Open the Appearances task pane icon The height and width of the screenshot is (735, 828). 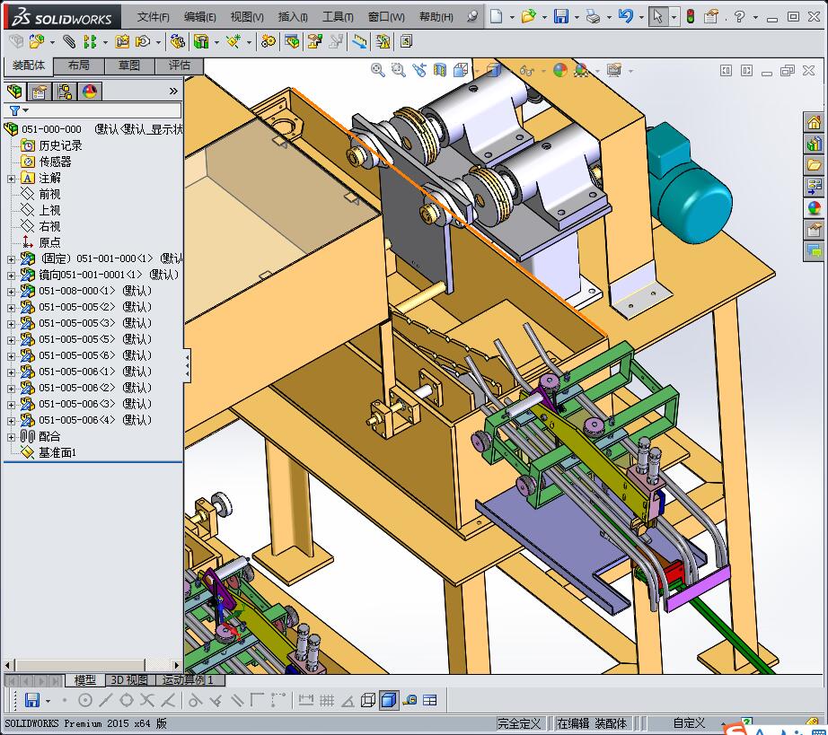coord(814,208)
